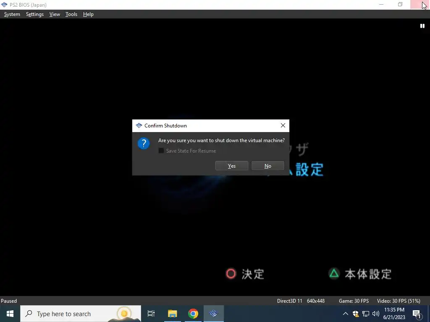Viewport: 430px width, 322px height.
Task: Close the Confirm Shutdown dialog
Action: (x=283, y=126)
